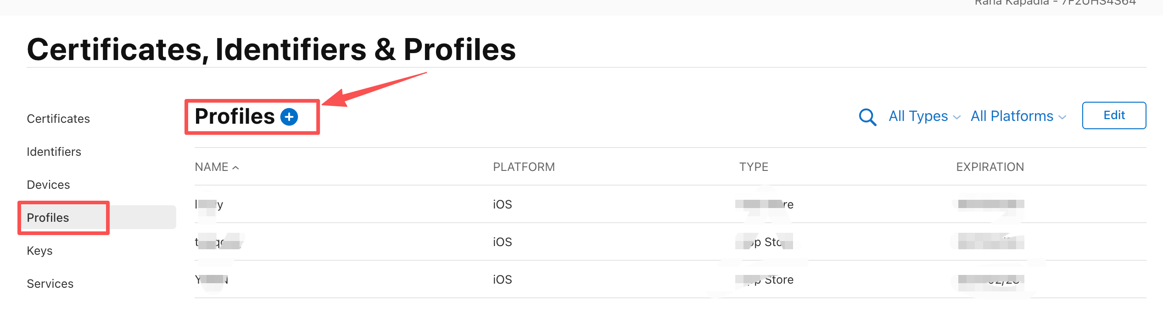Click the EXPIRATION column header
Viewport: 1163px width, 318px height.
[990, 167]
